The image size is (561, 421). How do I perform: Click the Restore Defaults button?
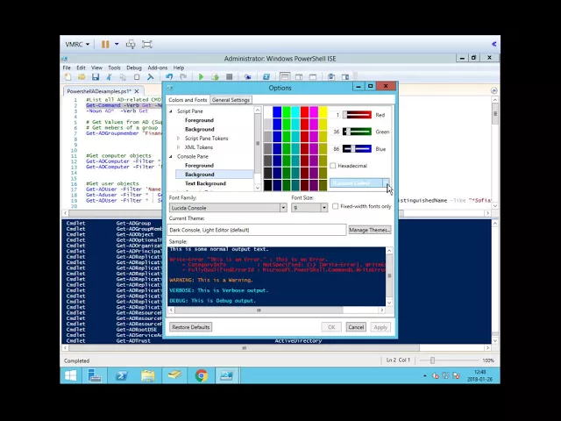click(x=191, y=327)
